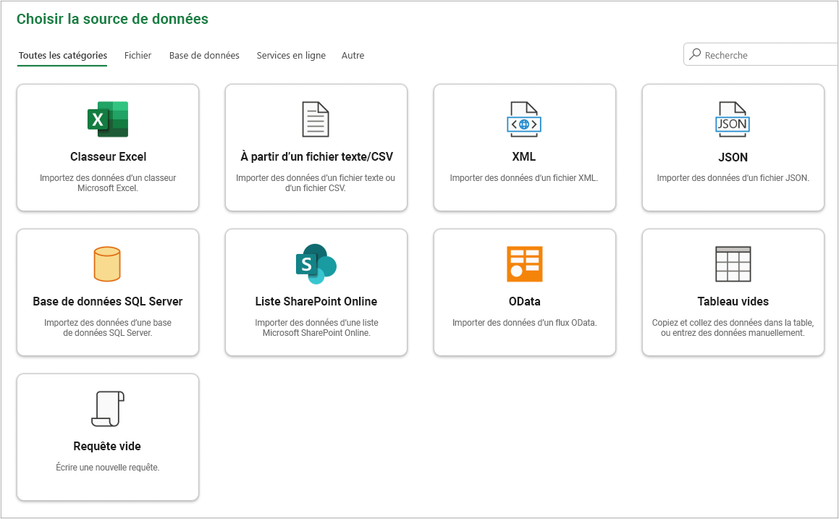
Task: Click description 'Importer des données d'une liste Microsoft SharePoint Online'
Action: (x=316, y=327)
